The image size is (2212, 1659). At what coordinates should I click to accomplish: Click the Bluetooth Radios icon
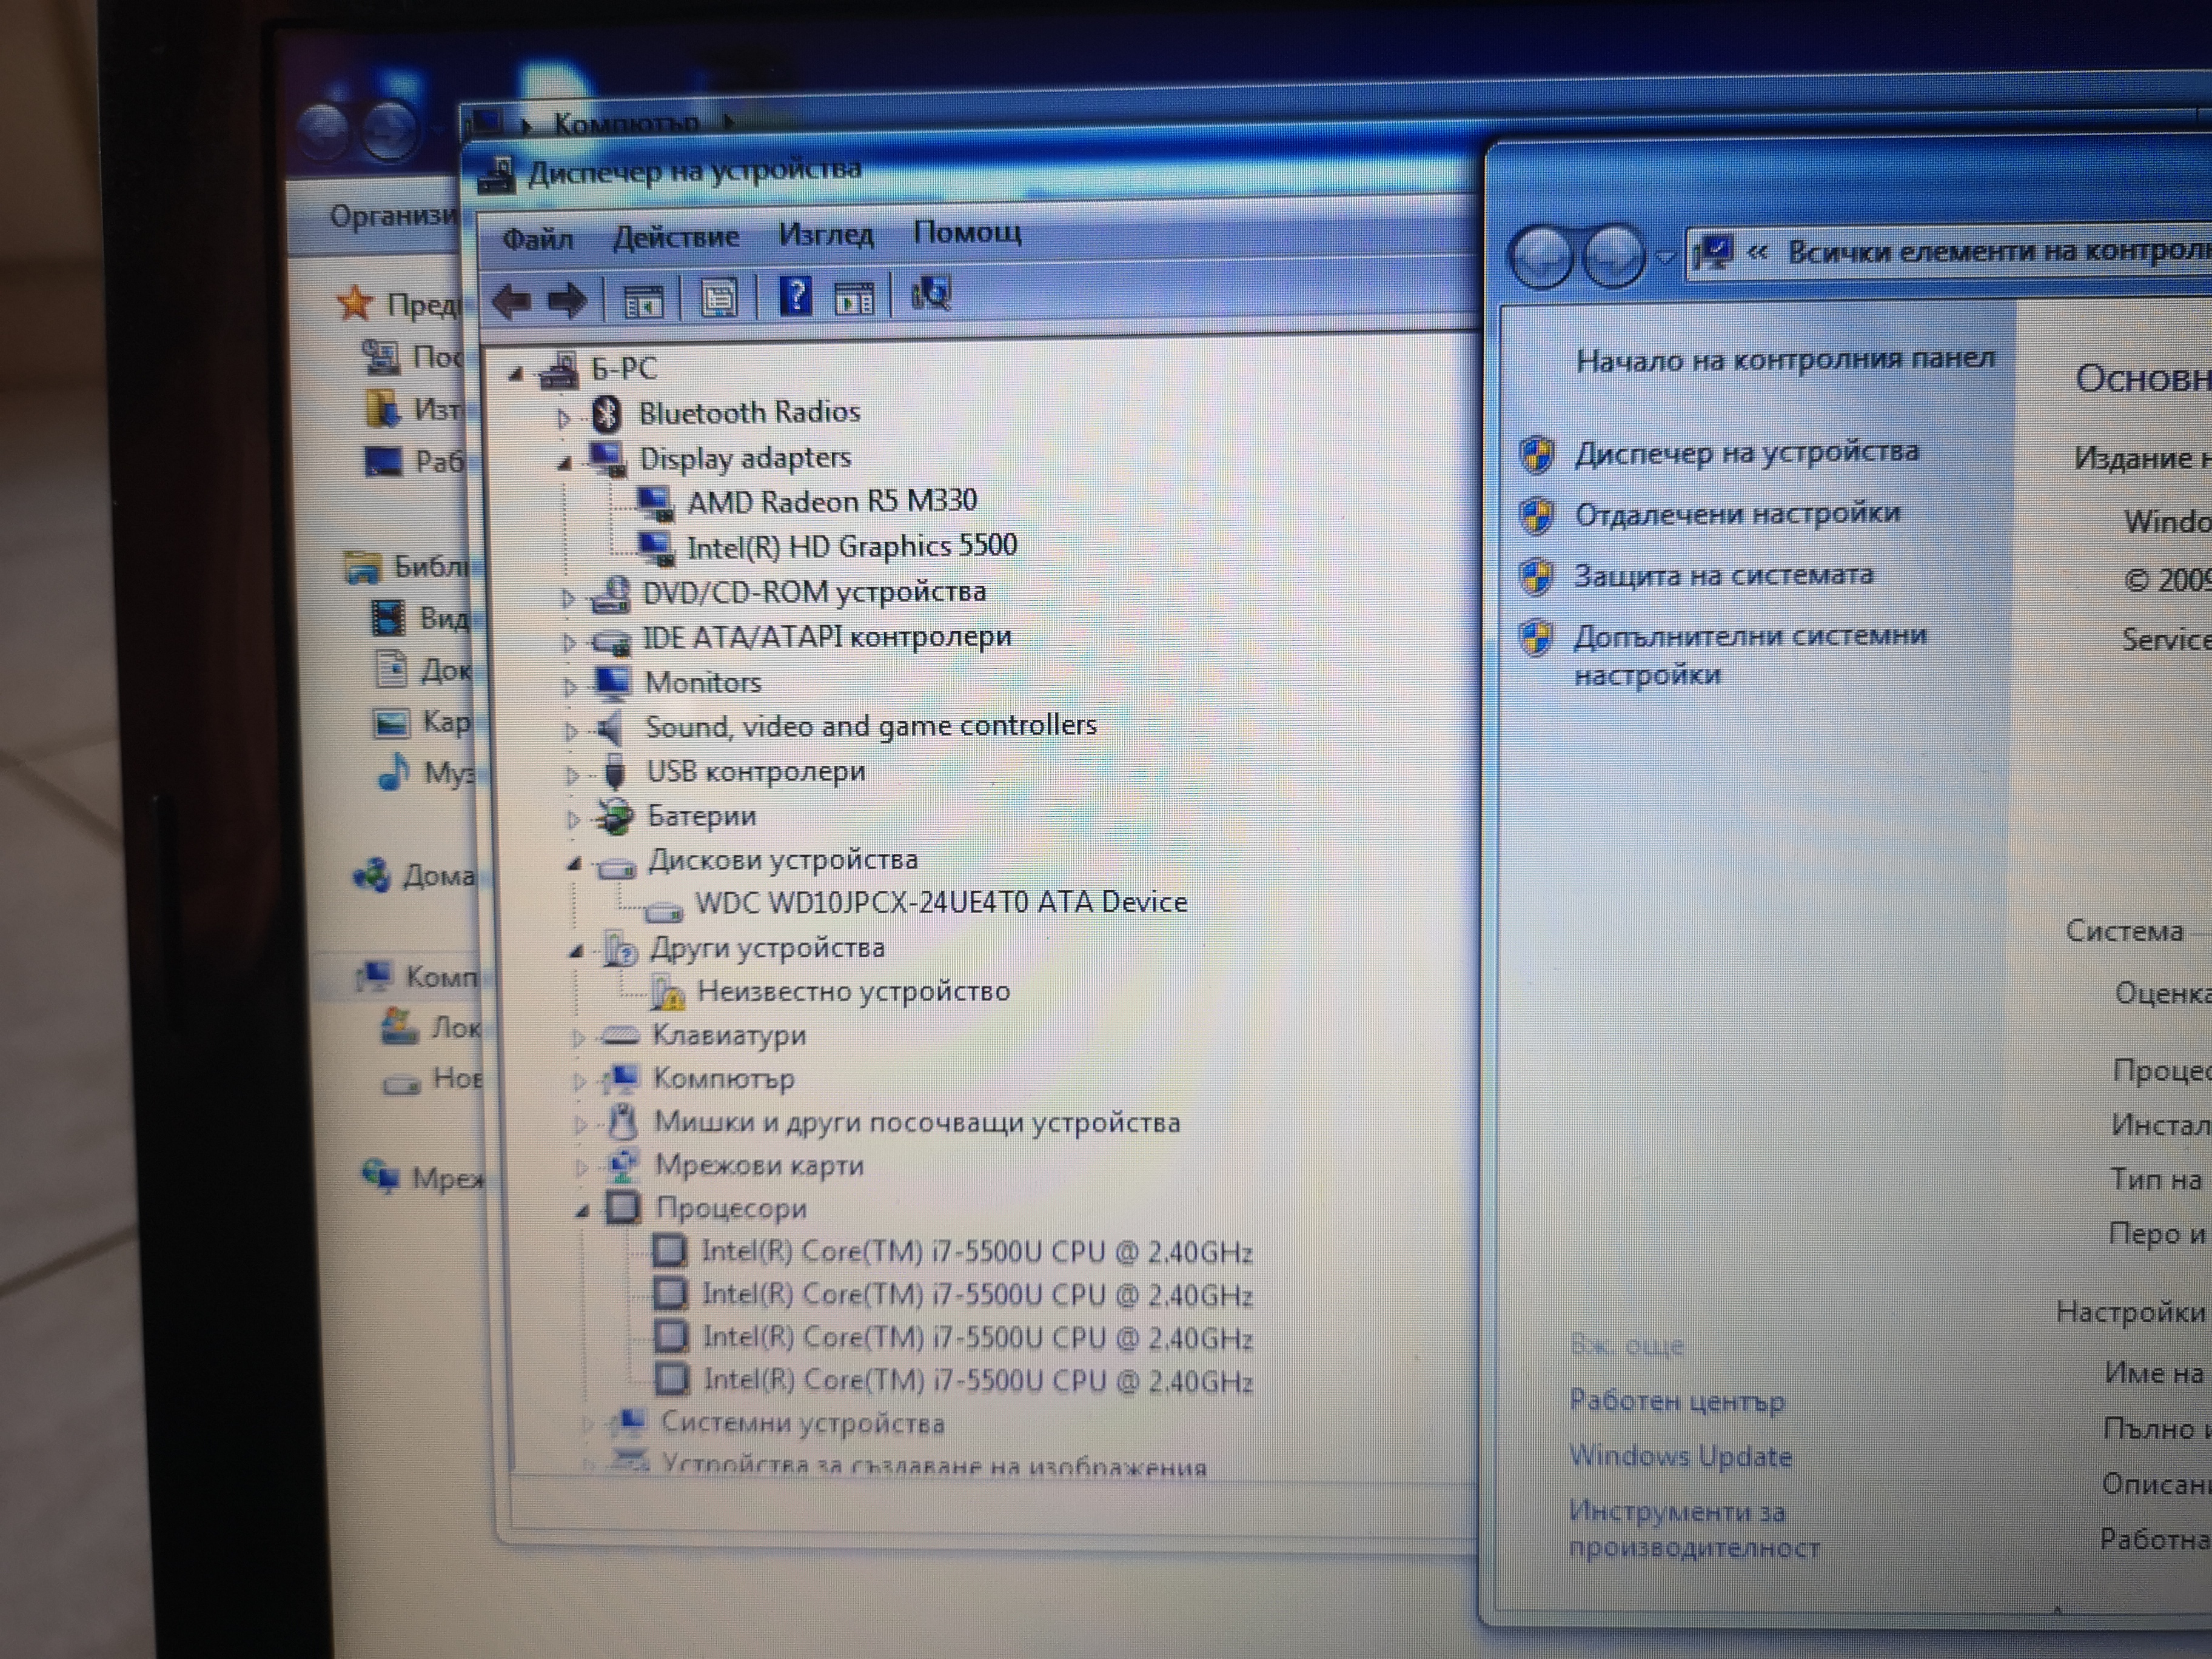tap(606, 414)
